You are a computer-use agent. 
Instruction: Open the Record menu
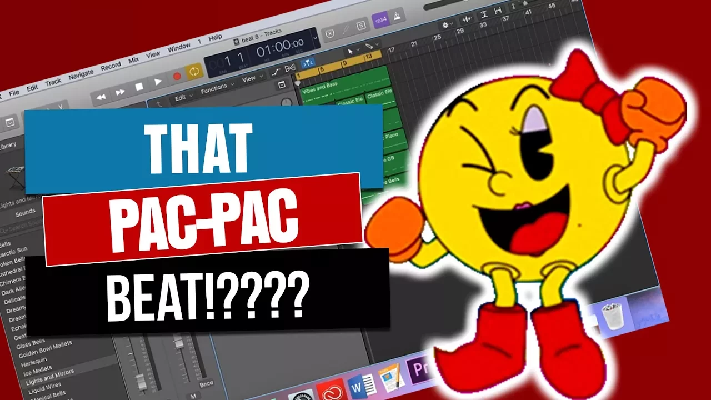(110, 67)
